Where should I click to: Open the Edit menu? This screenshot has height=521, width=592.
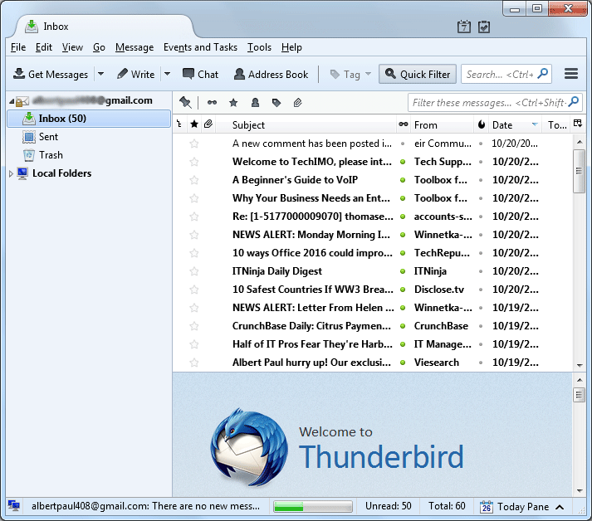click(44, 47)
